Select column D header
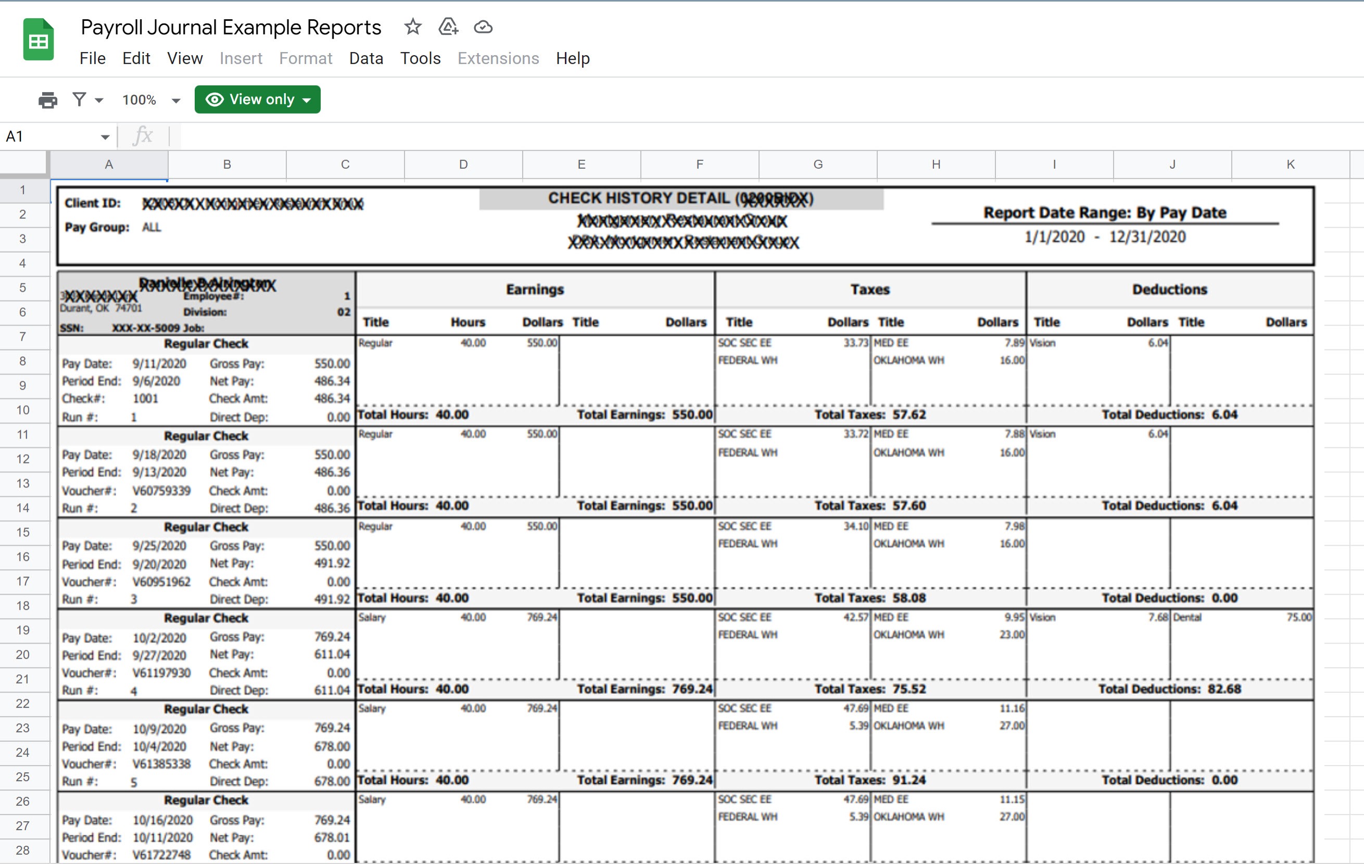The height and width of the screenshot is (864, 1364). coord(463,165)
